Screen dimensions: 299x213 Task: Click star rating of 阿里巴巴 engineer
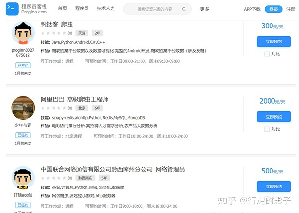coord(54,108)
